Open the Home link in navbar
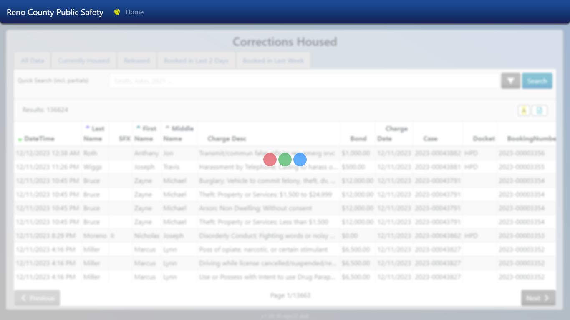570x320 pixels. point(134,12)
